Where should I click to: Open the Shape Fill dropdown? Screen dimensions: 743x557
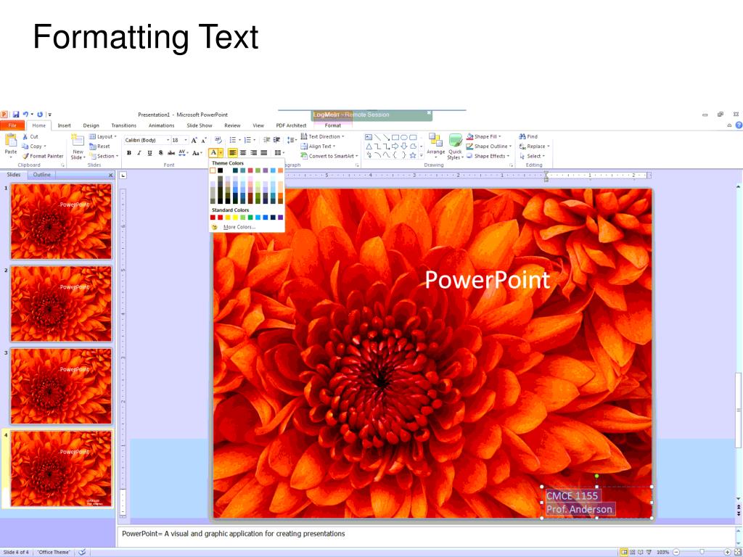click(483, 136)
